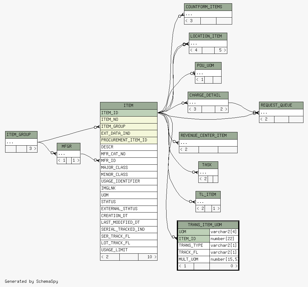Select the LOT_TRACK_FL column row
The image size is (308, 287).
pyautogui.click(x=129, y=243)
